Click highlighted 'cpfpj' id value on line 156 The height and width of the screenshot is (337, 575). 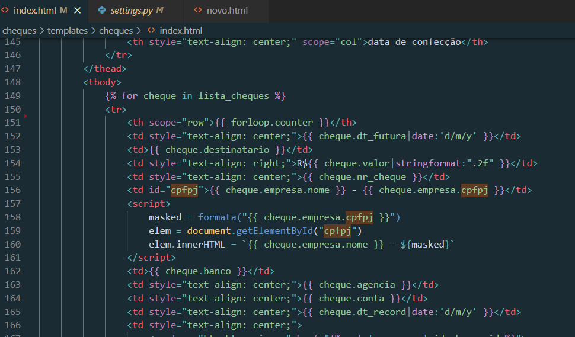184,190
